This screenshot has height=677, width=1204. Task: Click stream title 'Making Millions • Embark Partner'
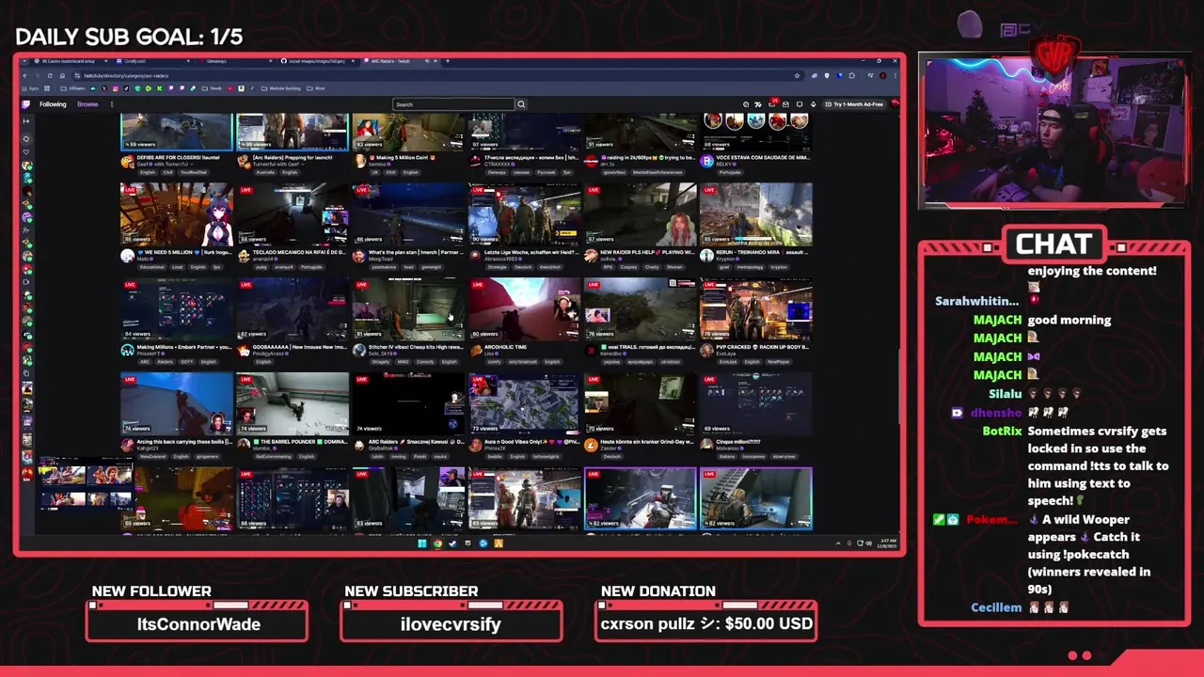click(x=184, y=347)
